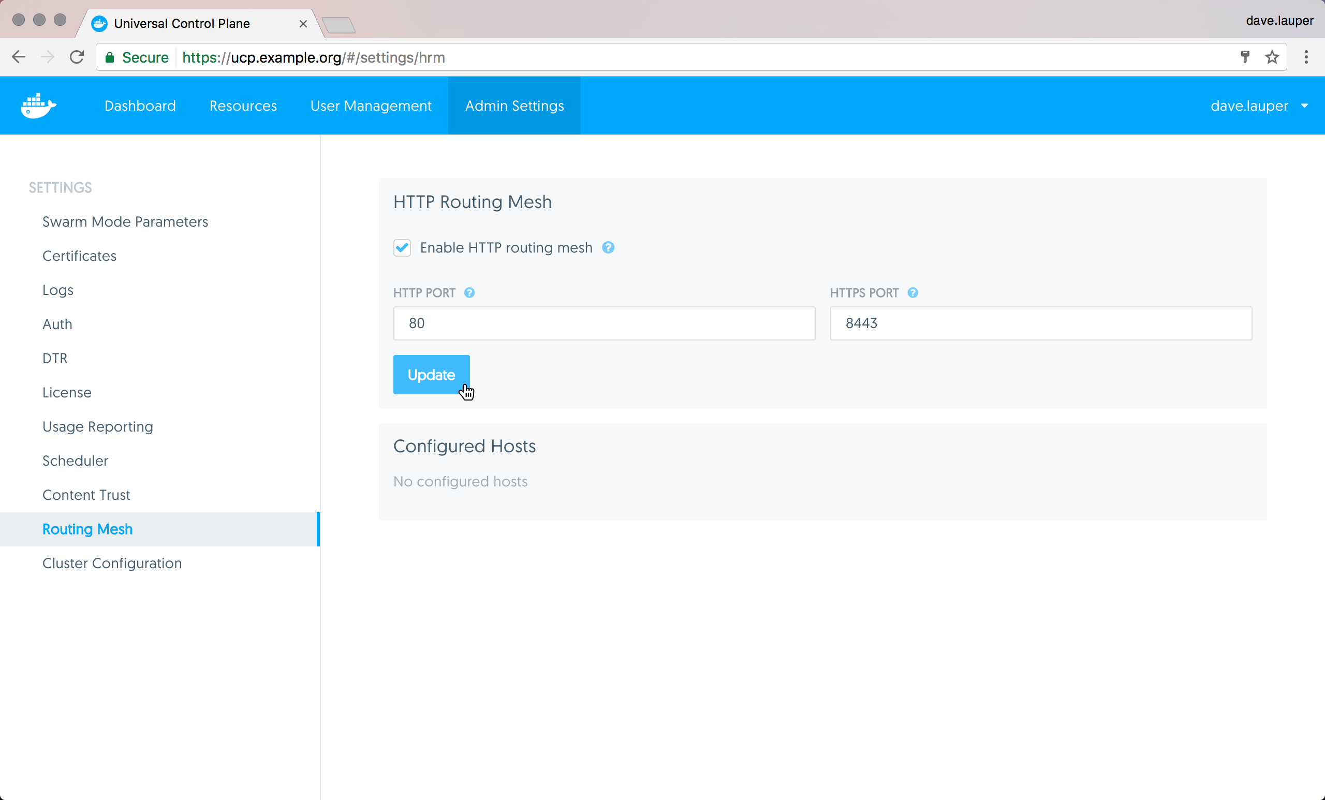Click the Docker whale logo
The height and width of the screenshot is (800, 1325).
pos(38,106)
